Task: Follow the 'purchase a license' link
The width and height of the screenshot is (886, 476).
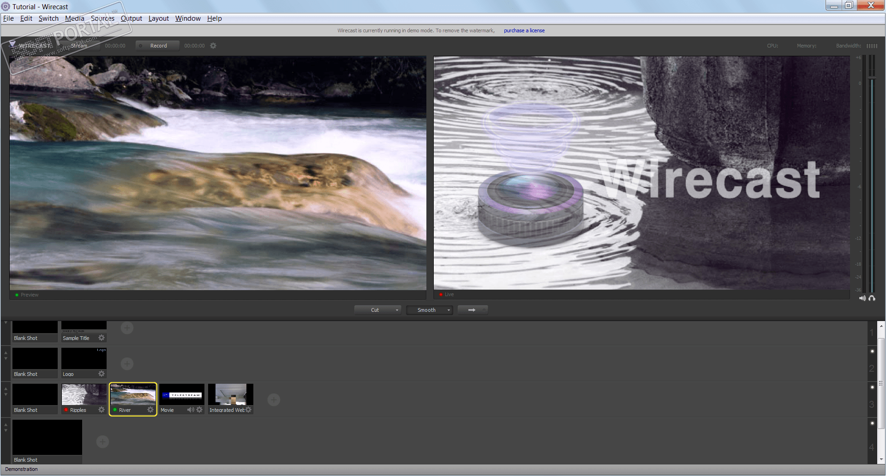Action: (x=524, y=30)
